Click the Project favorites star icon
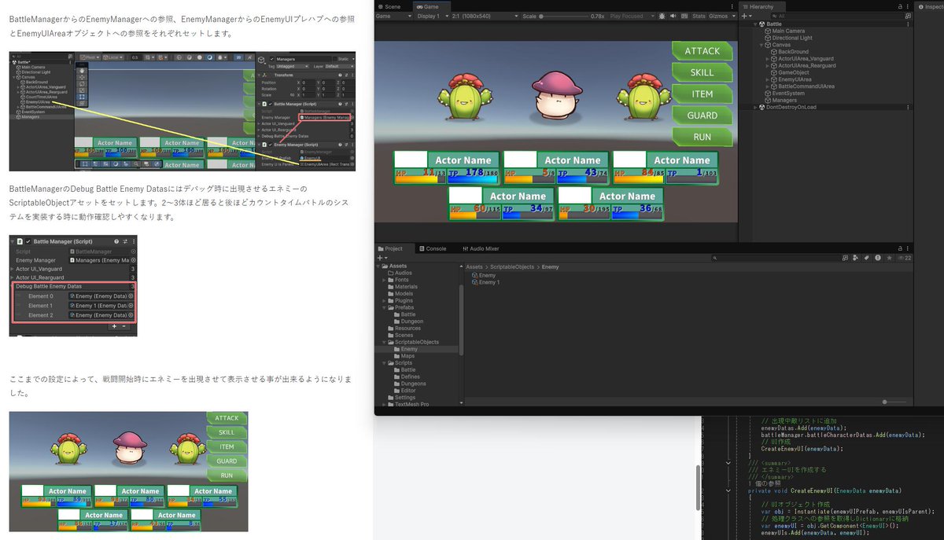This screenshot has height=540, width=944. click(888, 258)
